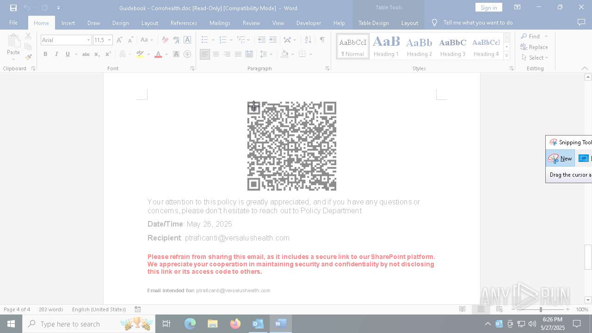The width and height of the screenshot is (592, 333).
Task: Click the text highlight color swatch
Action: pos(140,54)
